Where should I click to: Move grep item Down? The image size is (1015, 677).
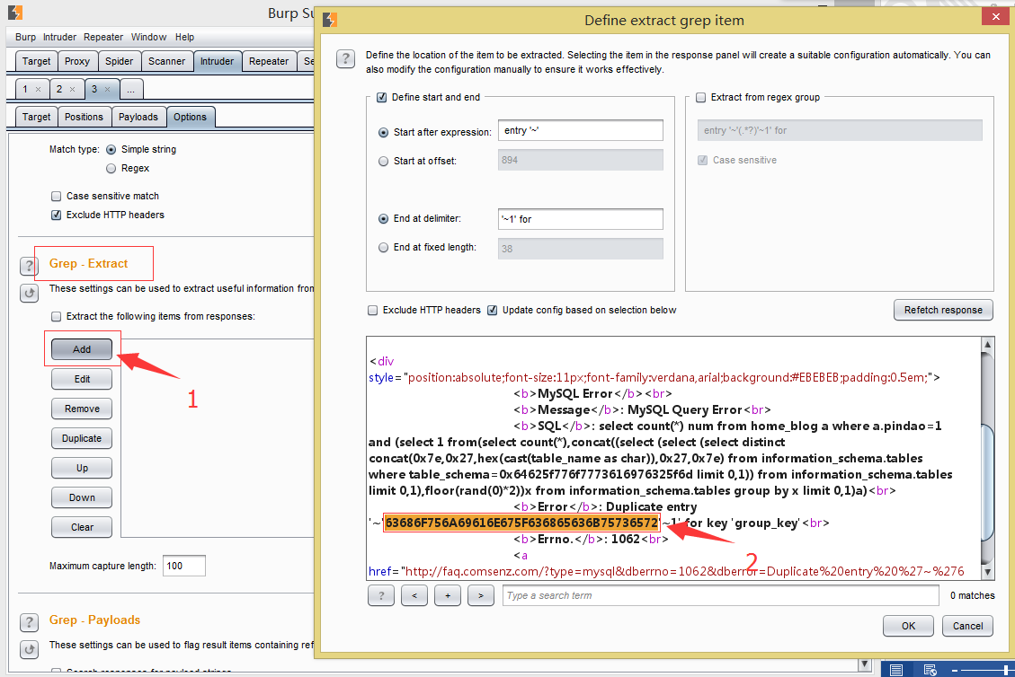click(82, 497)
